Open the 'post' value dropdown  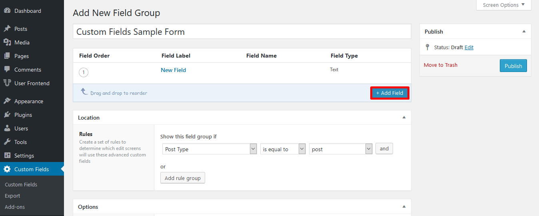(x=341, y=149)
